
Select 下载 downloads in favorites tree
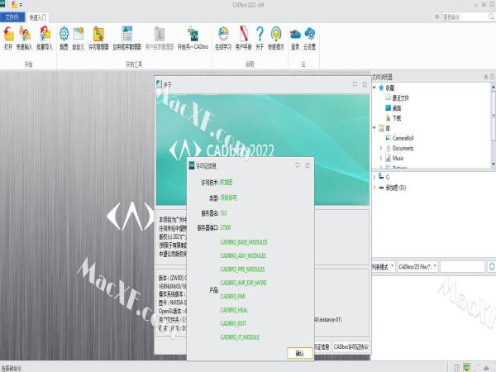pyautogui.click(x=397, y=118)
